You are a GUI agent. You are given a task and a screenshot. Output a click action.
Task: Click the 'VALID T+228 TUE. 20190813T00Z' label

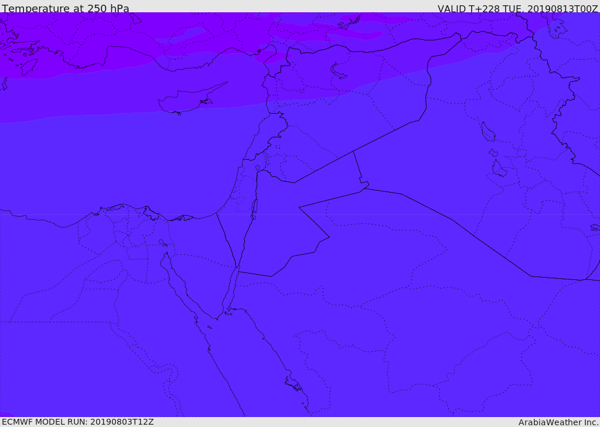518,8
